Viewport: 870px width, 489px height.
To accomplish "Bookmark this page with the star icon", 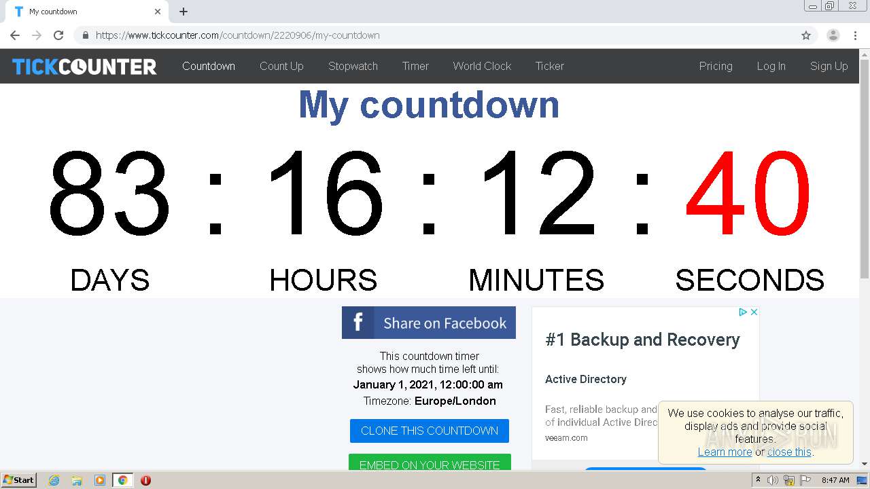I will [806, 35].
